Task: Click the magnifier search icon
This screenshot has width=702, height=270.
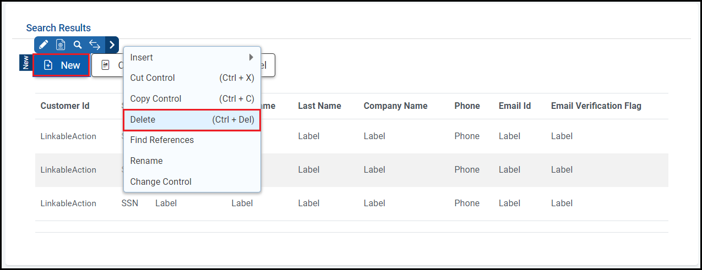Action: [78, 45]
